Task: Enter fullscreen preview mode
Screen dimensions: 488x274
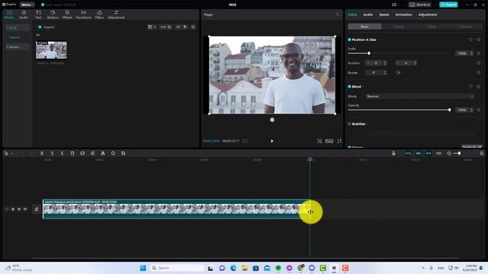Action: click(339, 141)
